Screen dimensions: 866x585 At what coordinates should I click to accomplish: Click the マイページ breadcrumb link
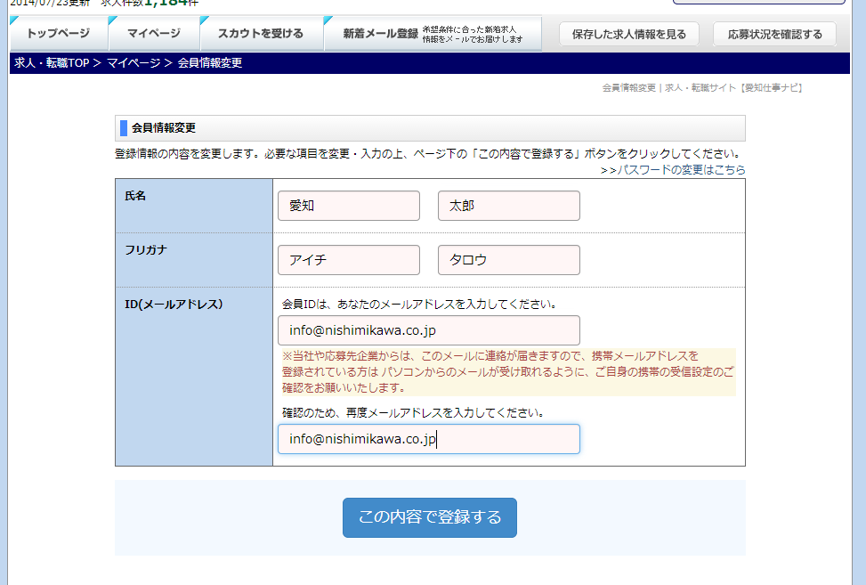pos(134,63)
